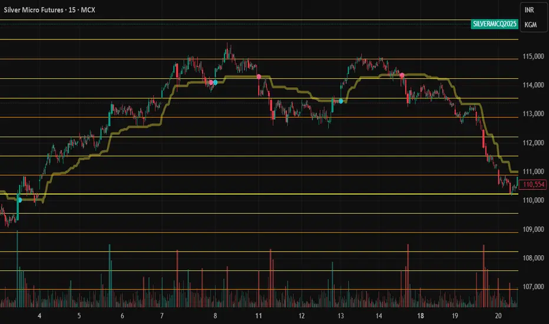Click the 110,000 price axis label
Screen dimensions: 549x324
[533, 200]
